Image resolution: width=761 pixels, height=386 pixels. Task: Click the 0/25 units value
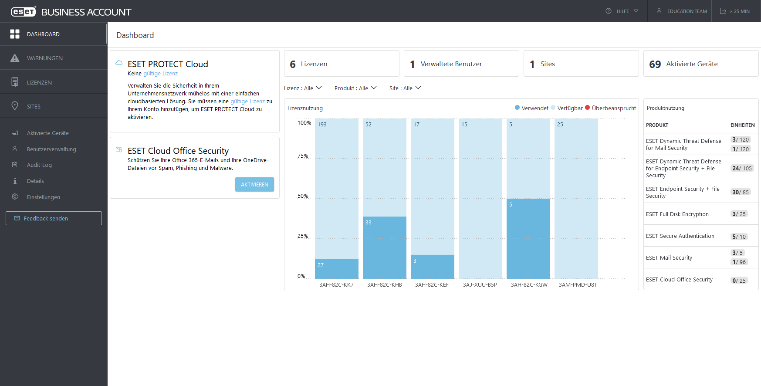(x=739, y=281)
